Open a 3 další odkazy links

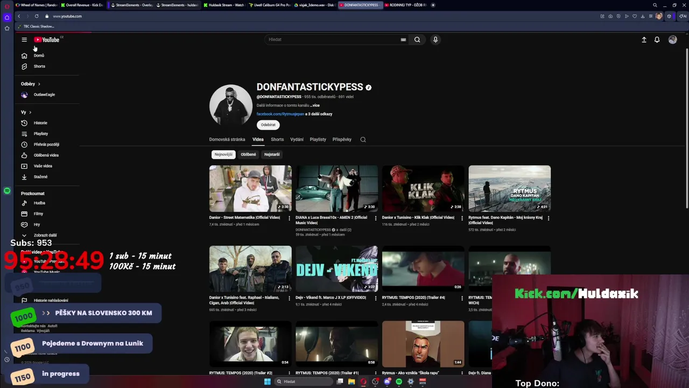tap(319, 114)
